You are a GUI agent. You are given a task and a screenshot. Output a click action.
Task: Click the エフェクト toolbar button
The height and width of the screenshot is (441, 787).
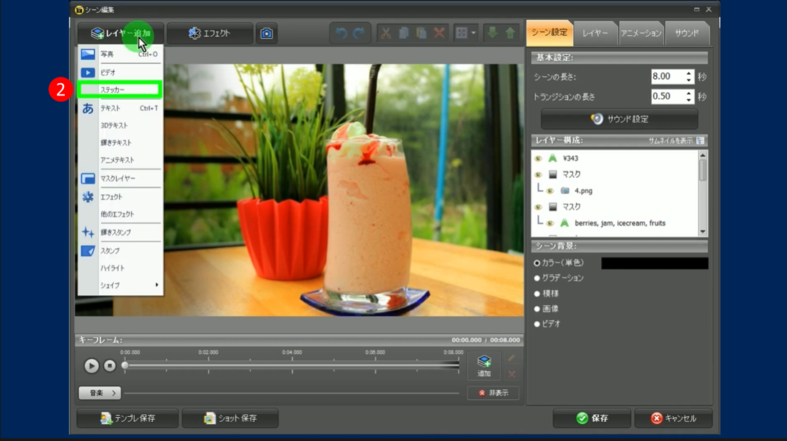[x=210, y=33]
